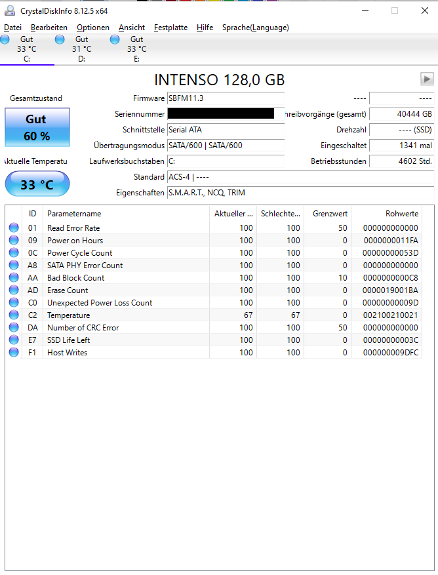Click raw value 0000019001BA
This screenshot has width=438, height=575.
point(391,290)
